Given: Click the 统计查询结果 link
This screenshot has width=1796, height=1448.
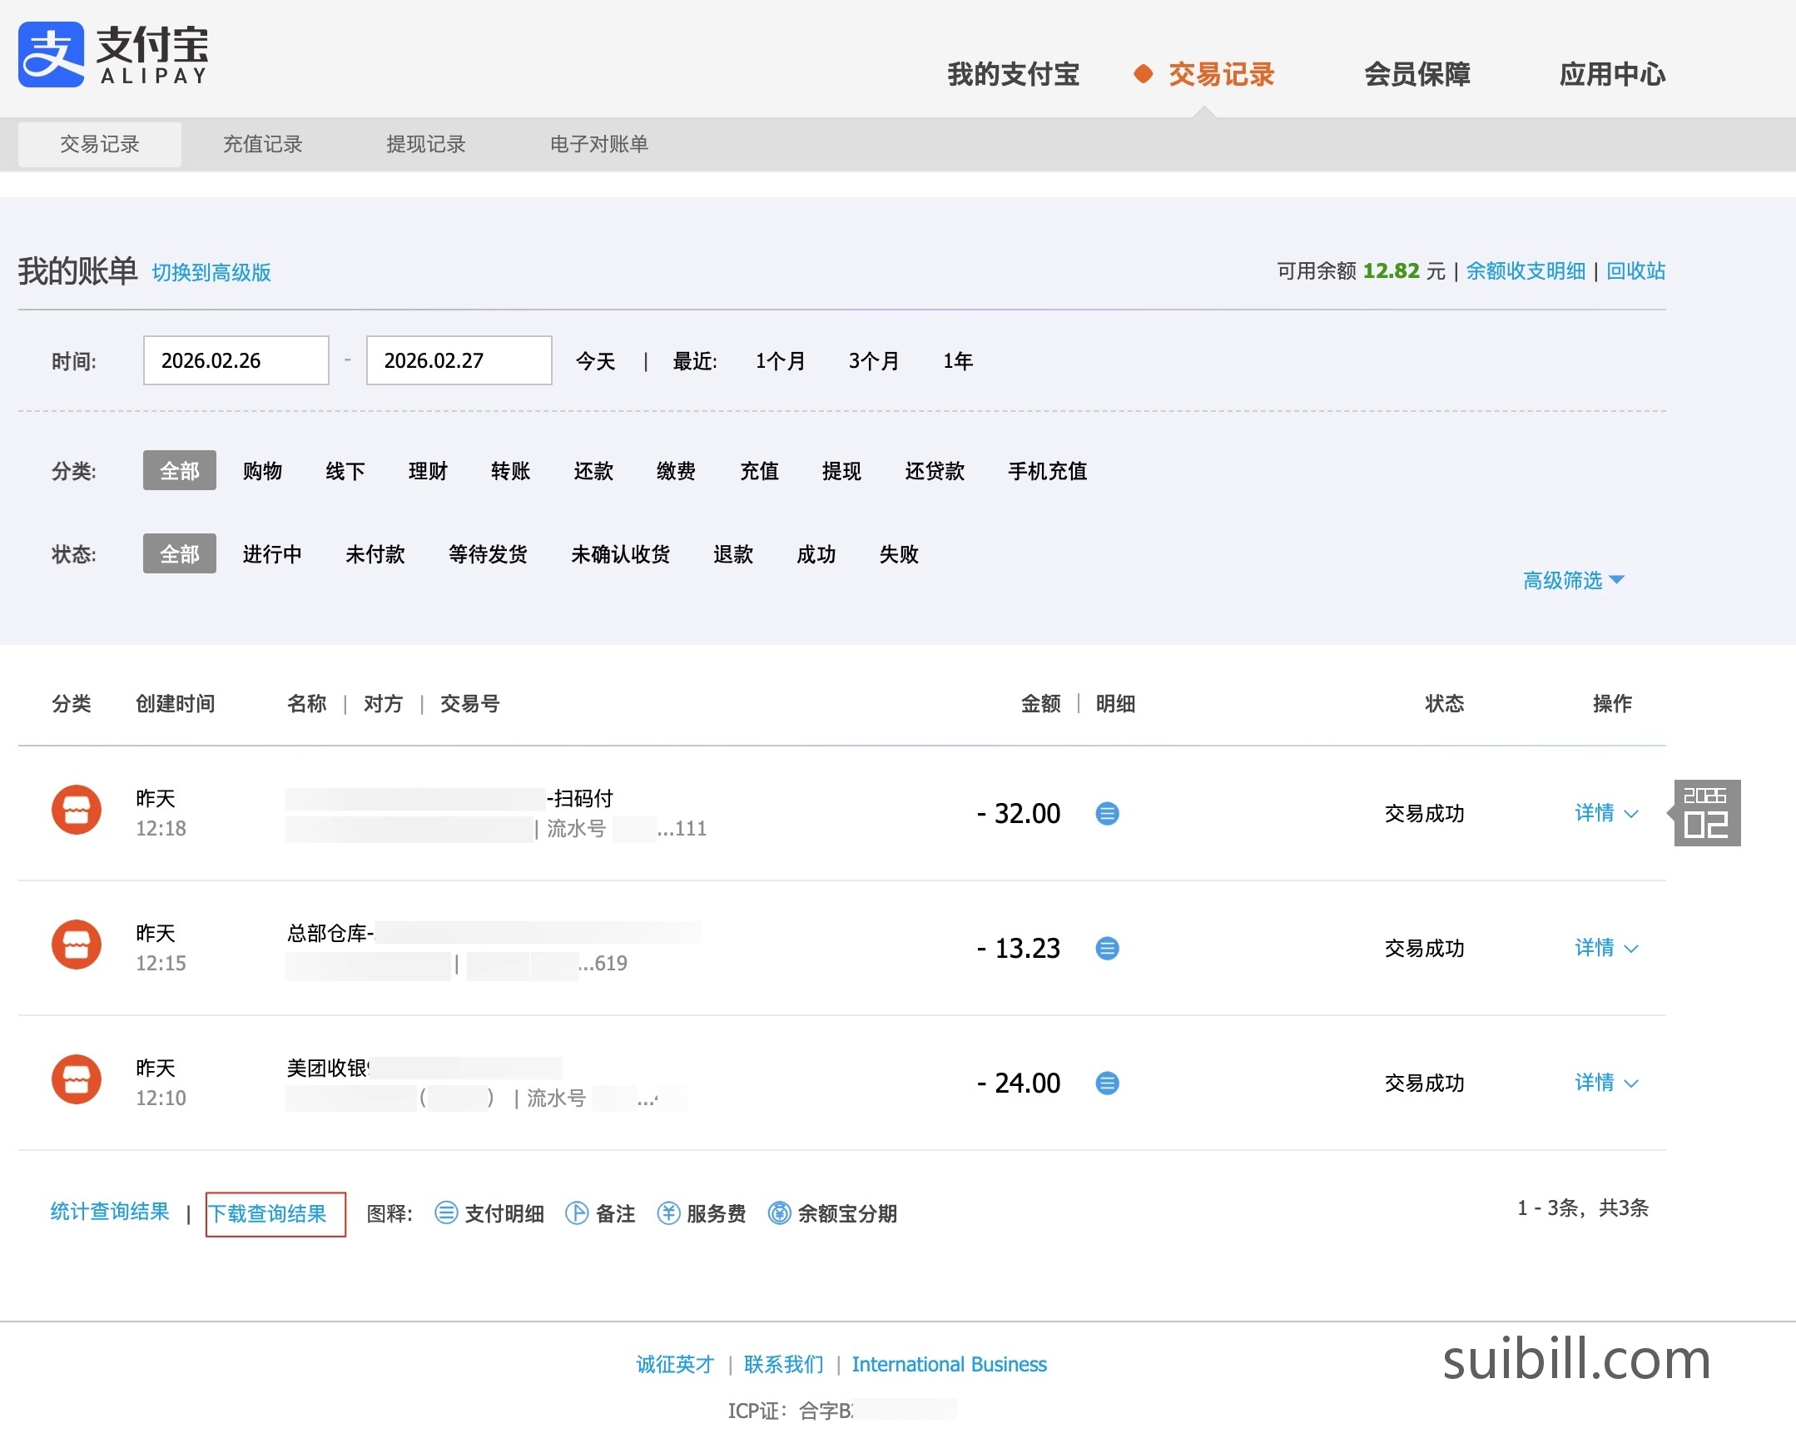Looking at the screenshot, I should point(110,1212).
